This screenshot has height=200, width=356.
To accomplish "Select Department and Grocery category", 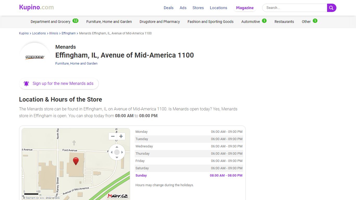I will coord(51,22).
